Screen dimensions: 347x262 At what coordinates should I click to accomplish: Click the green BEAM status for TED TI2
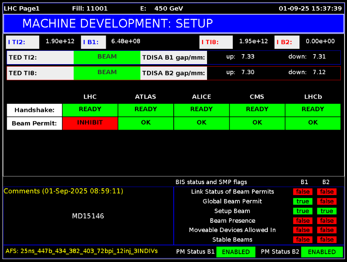pyautogui.click(x=107, y=57)
